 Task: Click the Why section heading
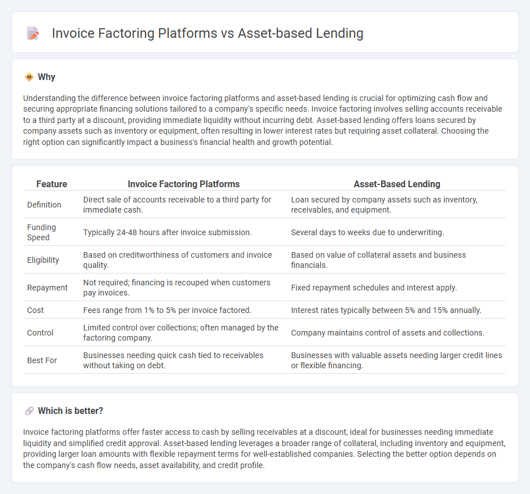point(46,77)
